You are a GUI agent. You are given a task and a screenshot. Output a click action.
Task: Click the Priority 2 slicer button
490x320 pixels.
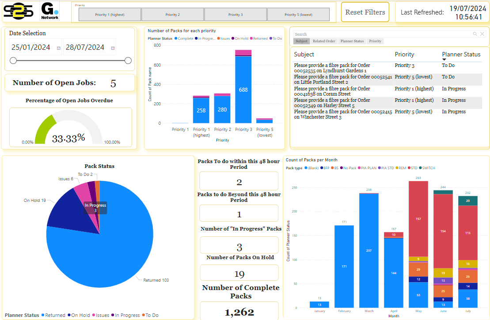click(172, 15)
